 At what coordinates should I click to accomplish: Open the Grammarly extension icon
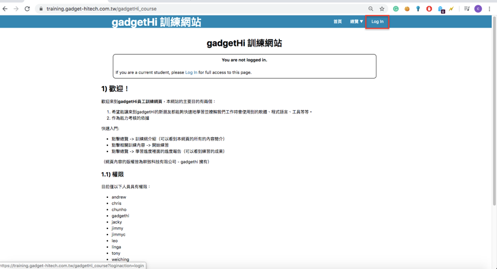click(396, 9)
